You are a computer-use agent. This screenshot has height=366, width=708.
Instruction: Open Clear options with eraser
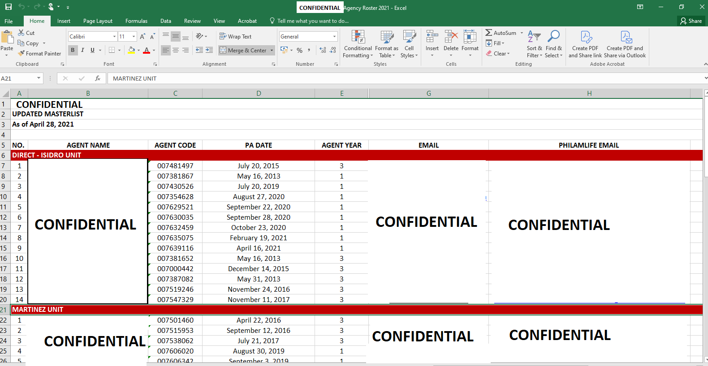pos(498,53)
